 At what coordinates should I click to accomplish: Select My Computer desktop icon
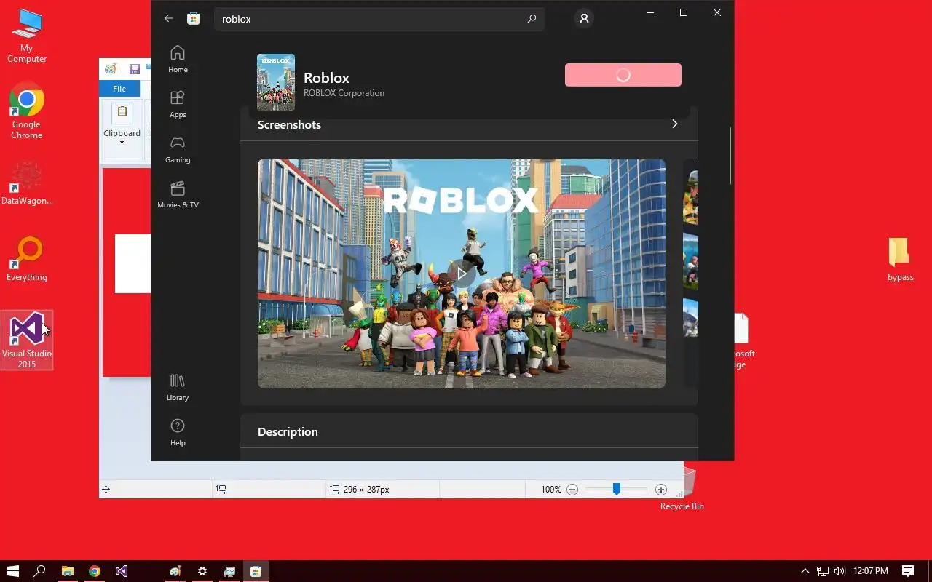[x=27, y=36]
